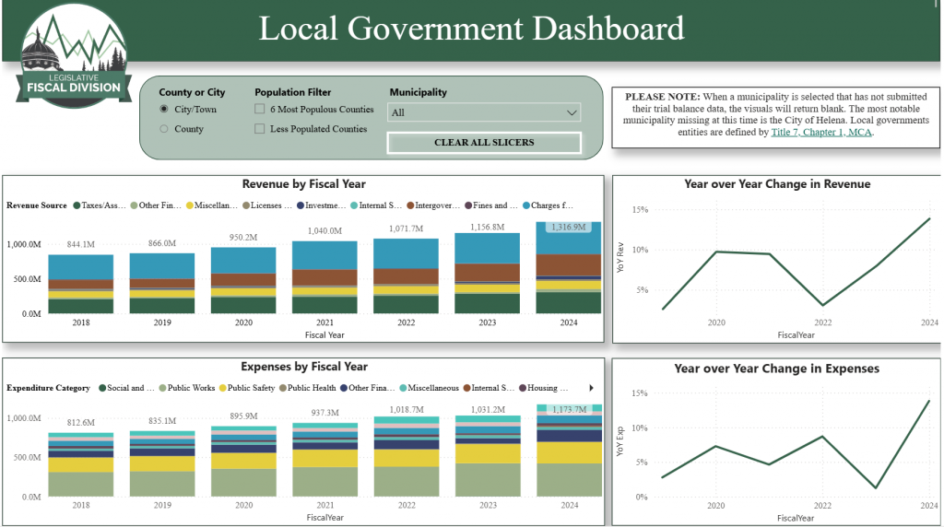Image resolution: width=944 pixels, height=527 pixels.
Task: Click the Investment legend marker in Revenue Source
Action: point(299,205)
